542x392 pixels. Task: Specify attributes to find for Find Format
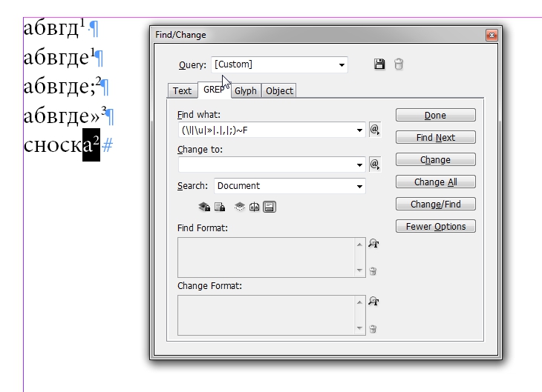point(373,244)
